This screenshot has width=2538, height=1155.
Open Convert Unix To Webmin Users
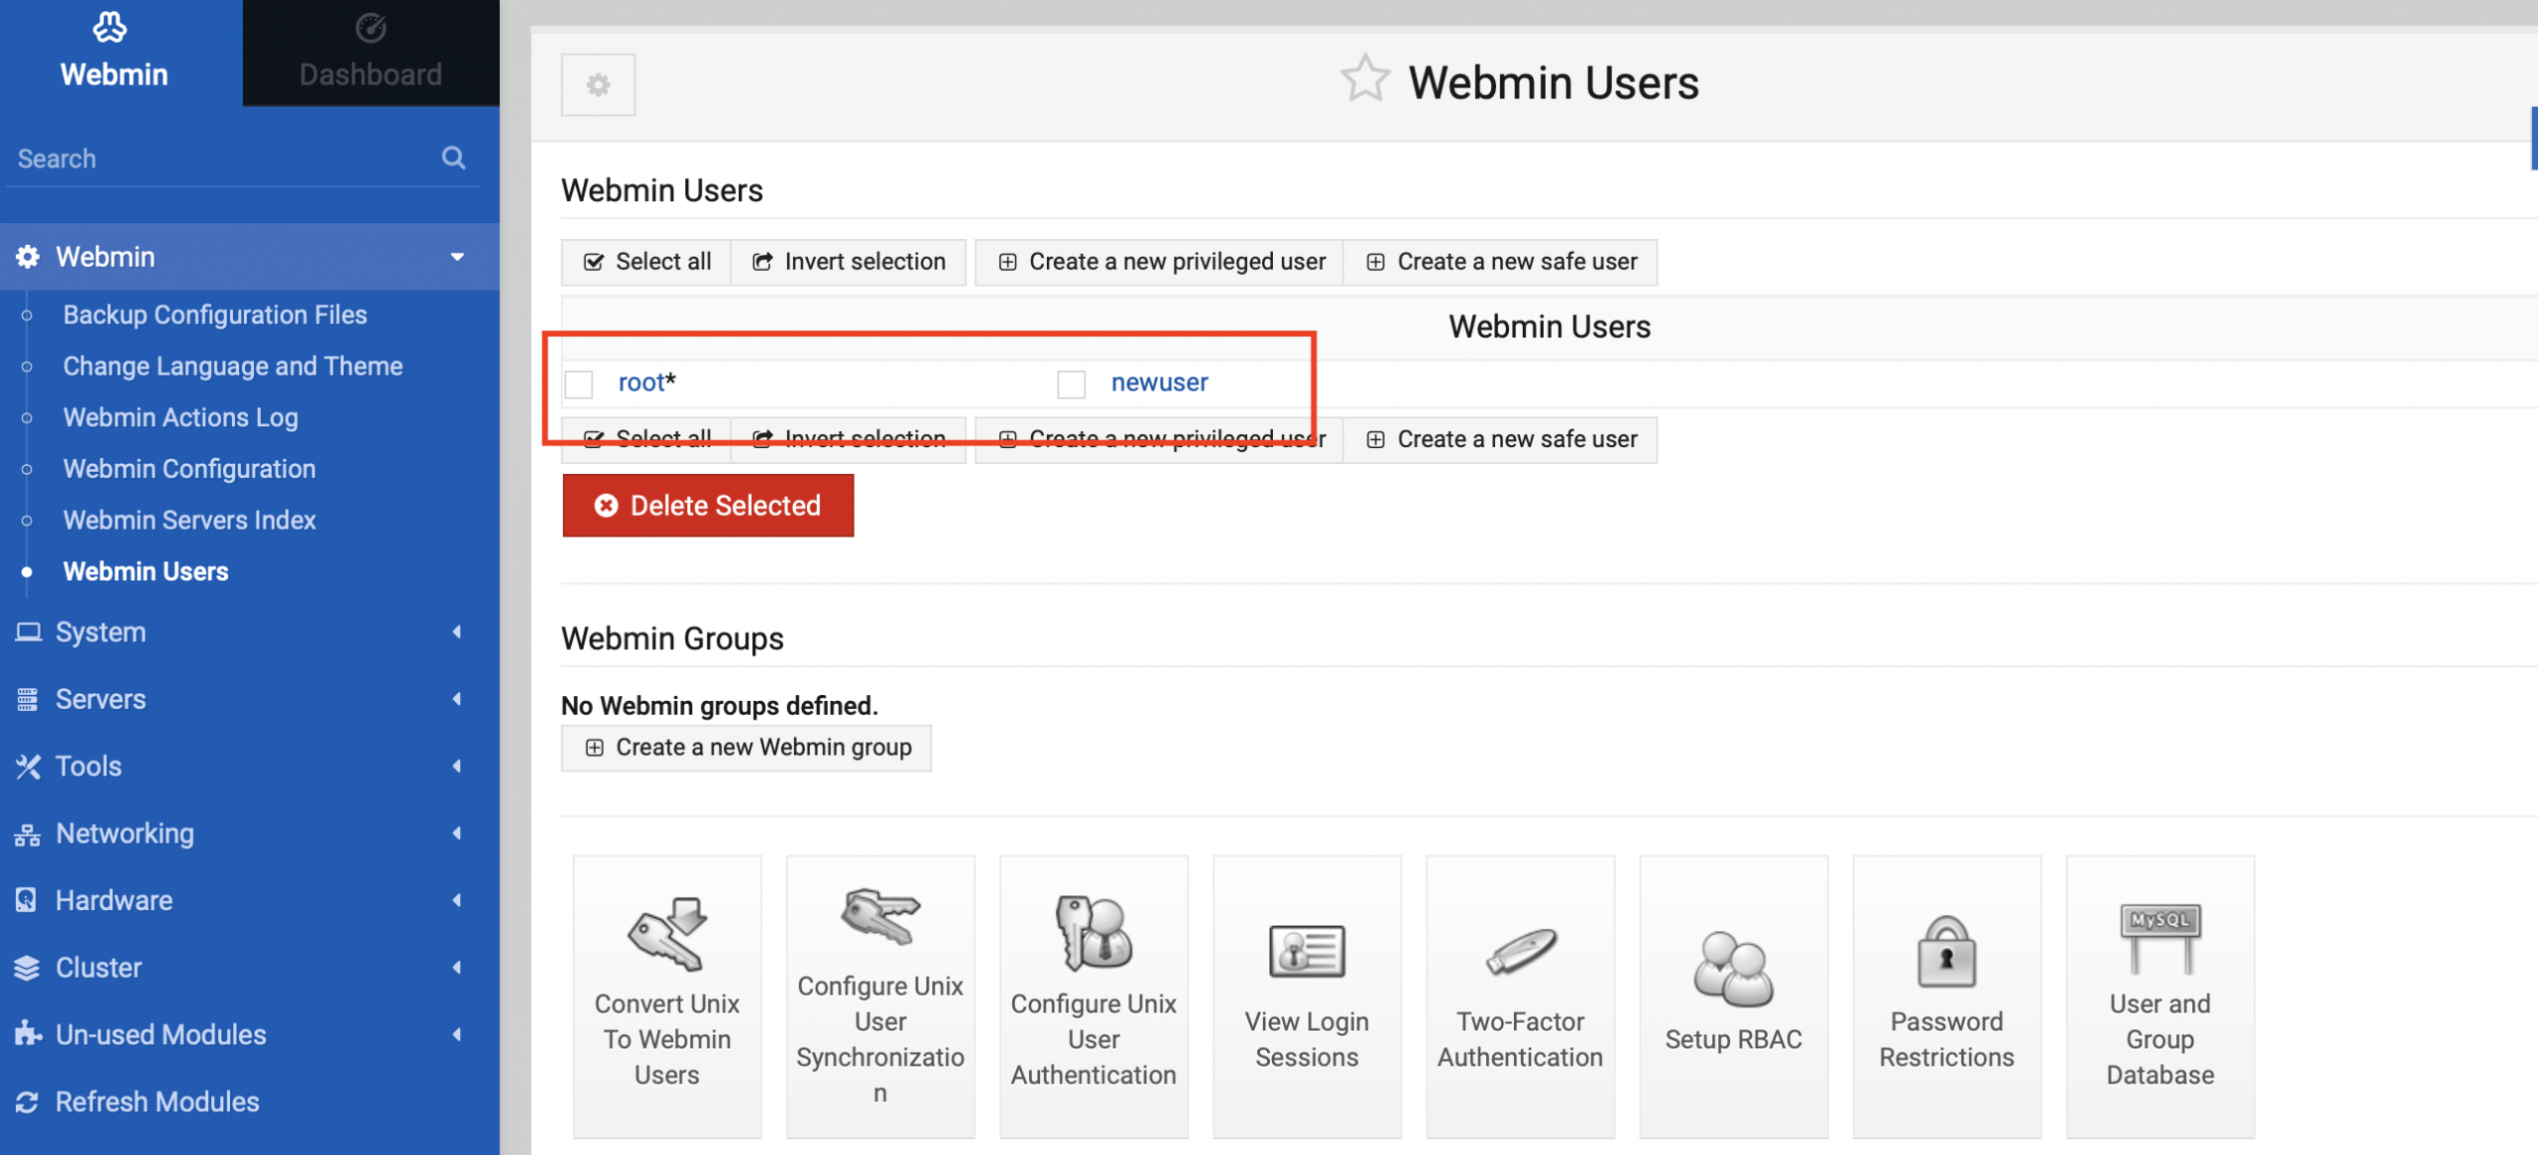[667, 995]
